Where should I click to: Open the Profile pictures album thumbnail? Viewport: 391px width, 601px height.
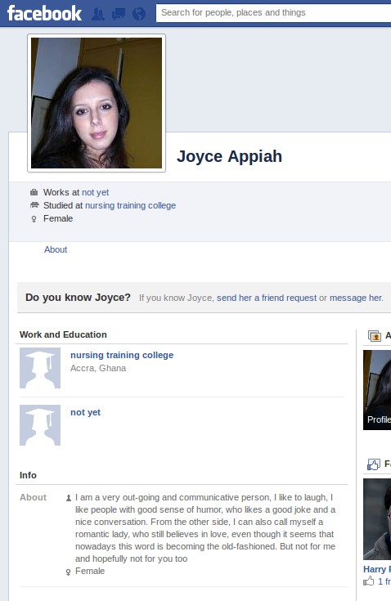point(377,390)
